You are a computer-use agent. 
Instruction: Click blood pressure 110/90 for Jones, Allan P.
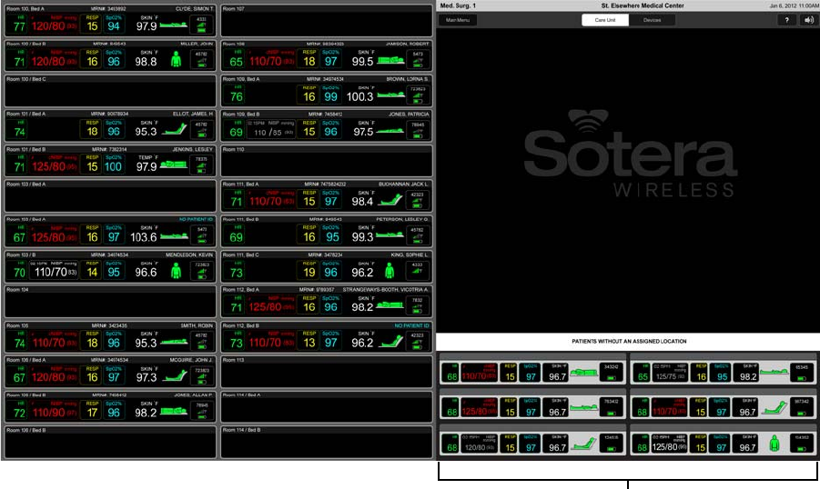pos(48,413)
